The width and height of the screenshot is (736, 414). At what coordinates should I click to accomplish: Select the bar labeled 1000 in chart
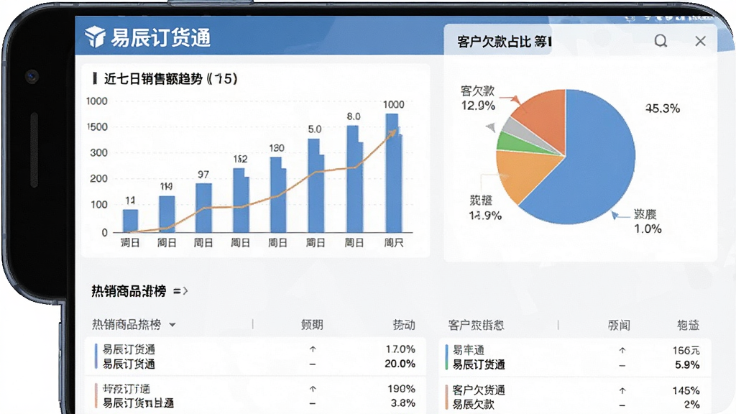pyautogui.click(x=393, y=172)
